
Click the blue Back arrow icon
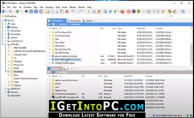(x=3, y=12)
